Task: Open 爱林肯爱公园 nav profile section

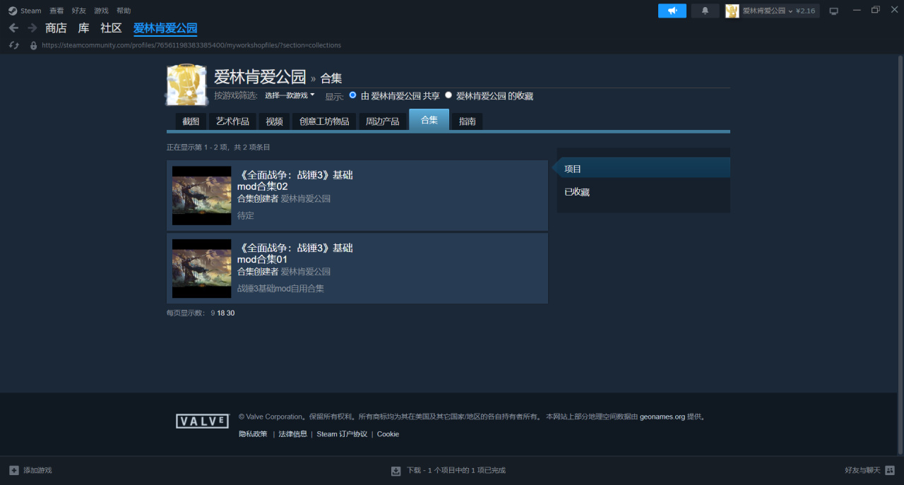Action: (x=165, y=28)
